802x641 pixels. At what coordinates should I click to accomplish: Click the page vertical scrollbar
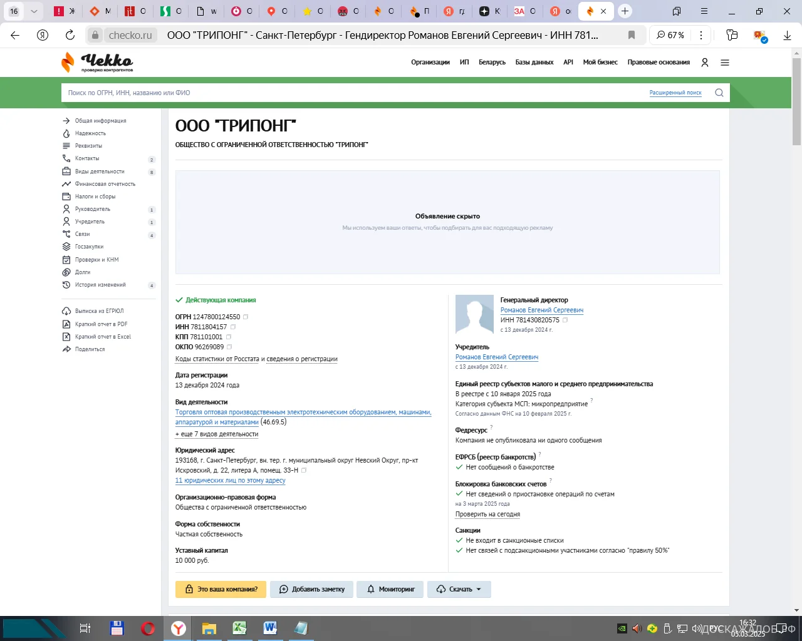click(x=797, y=100)
